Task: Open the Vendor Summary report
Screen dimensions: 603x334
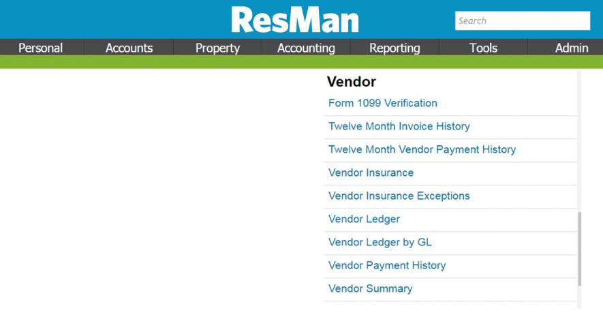Action: (370, 288)
